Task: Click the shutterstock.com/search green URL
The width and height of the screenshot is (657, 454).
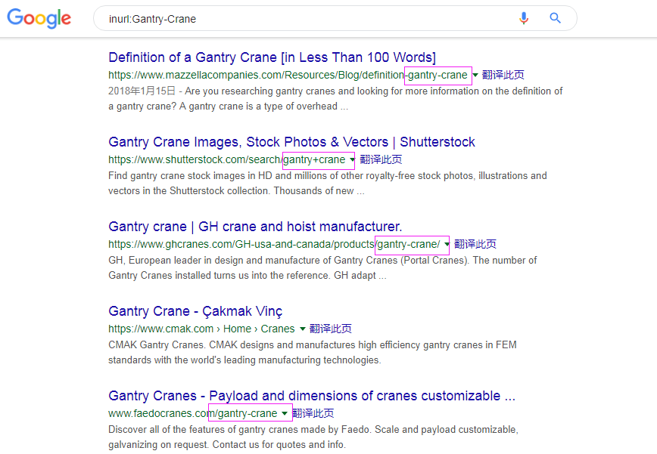Action: 226,159
